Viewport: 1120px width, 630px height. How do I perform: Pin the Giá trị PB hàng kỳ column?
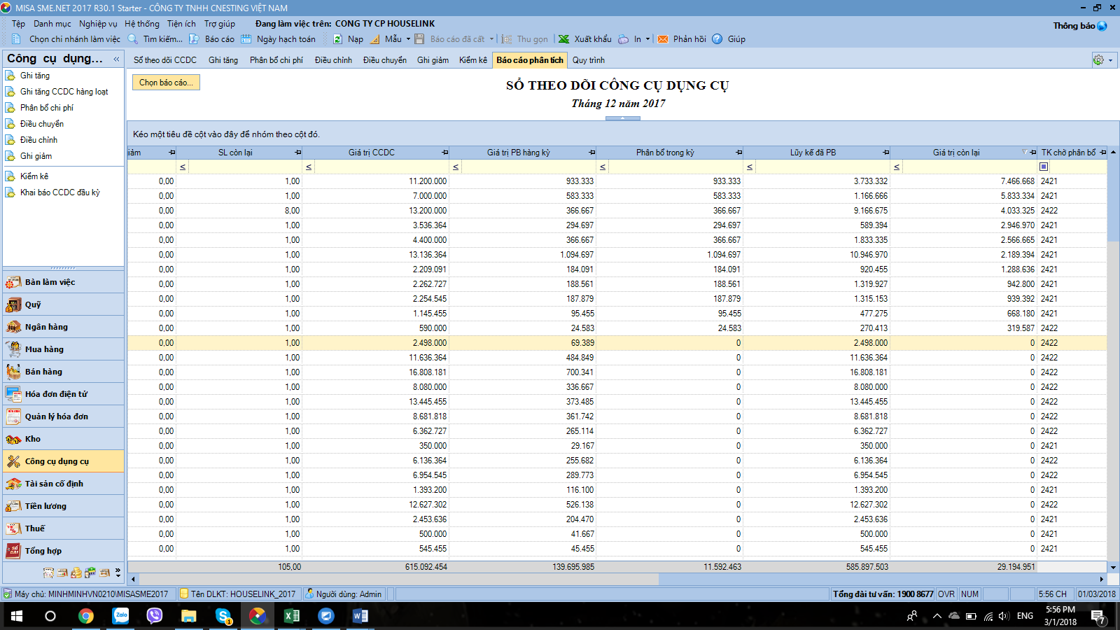tap(591, 153)
